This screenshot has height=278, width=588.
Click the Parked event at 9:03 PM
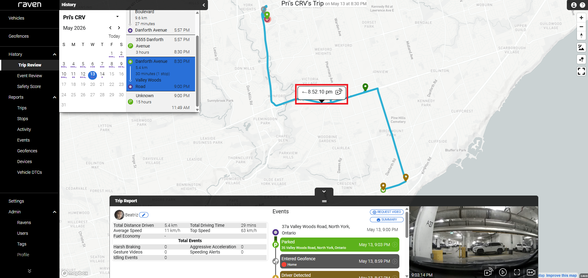tap(340, 245)
